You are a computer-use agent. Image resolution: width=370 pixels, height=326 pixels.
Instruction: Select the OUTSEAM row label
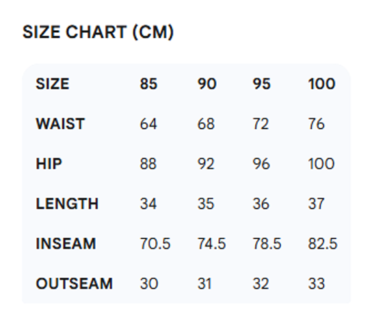coord(74,284)
